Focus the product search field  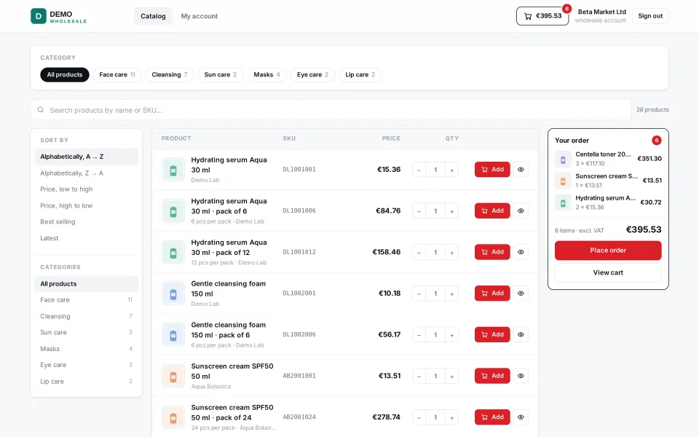(x=331, y=110)
